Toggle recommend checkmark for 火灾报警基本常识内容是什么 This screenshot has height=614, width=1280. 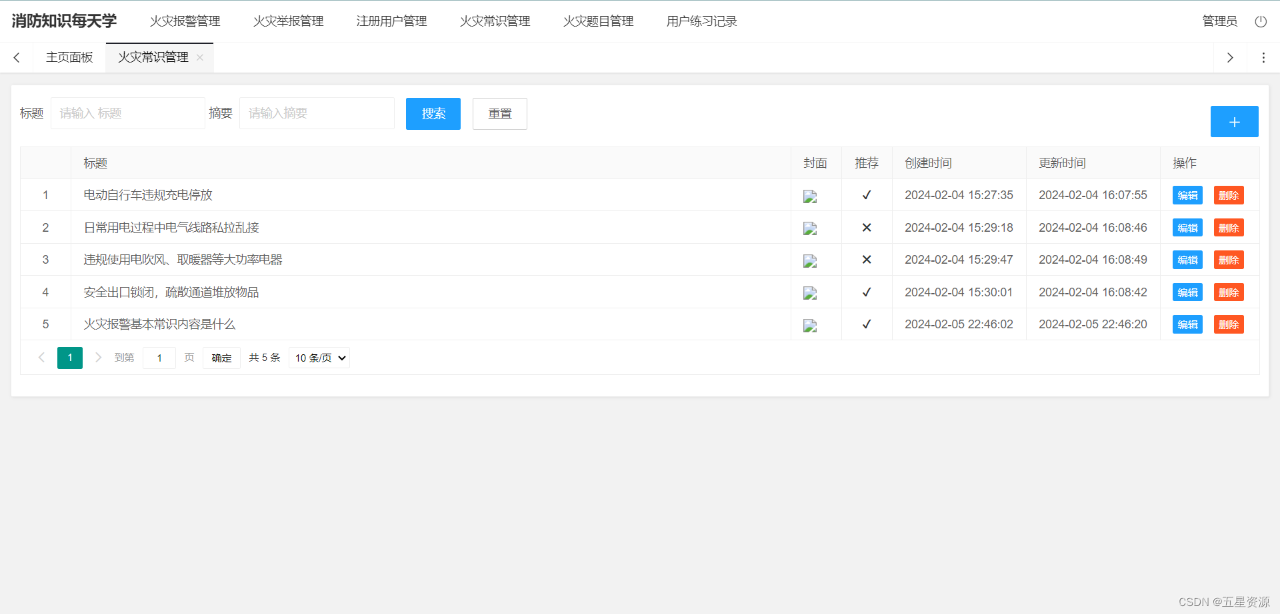[x=867, y=324]
